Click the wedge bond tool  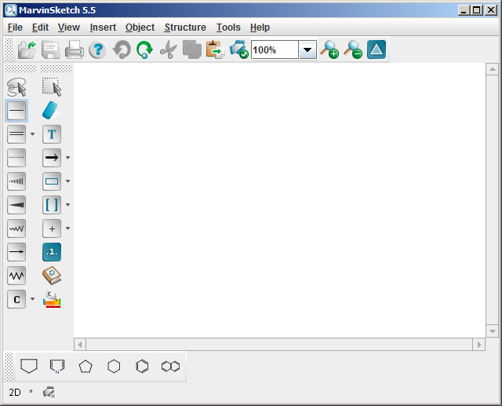(16, 205)
